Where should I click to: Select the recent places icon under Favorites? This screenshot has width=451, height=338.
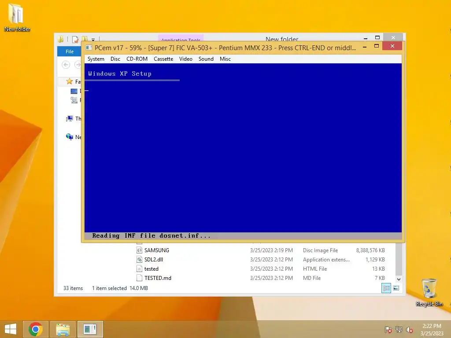74,100
